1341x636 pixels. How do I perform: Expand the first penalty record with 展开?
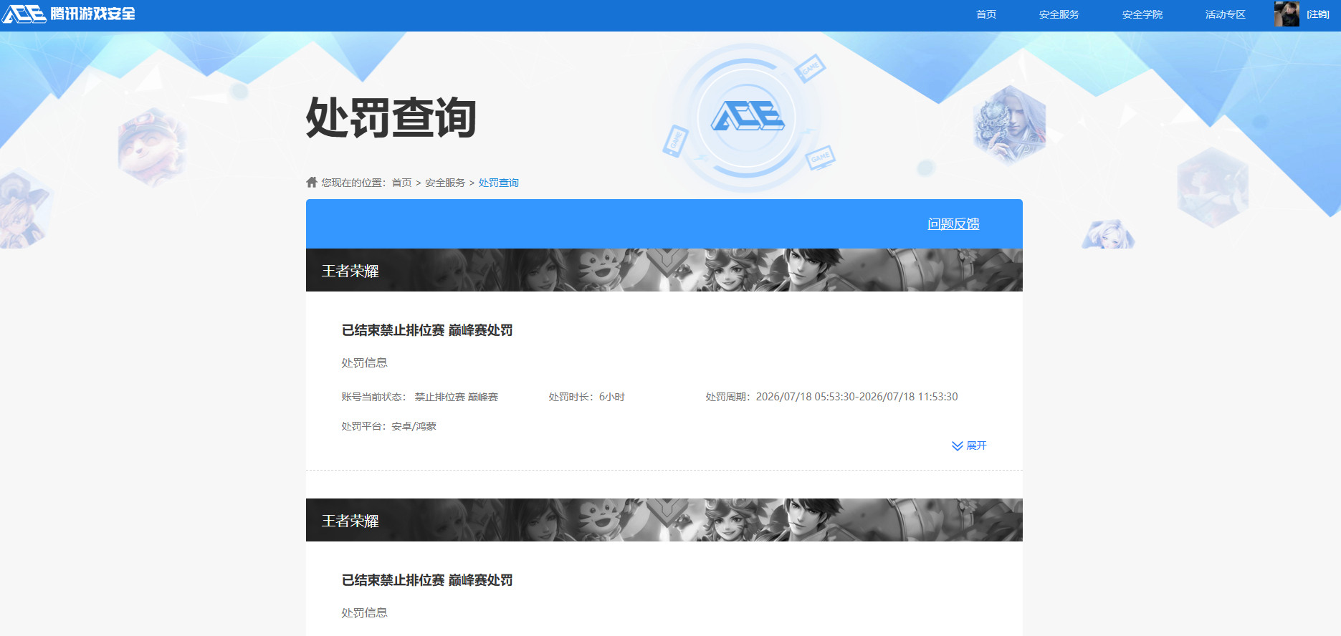[969, 445]
